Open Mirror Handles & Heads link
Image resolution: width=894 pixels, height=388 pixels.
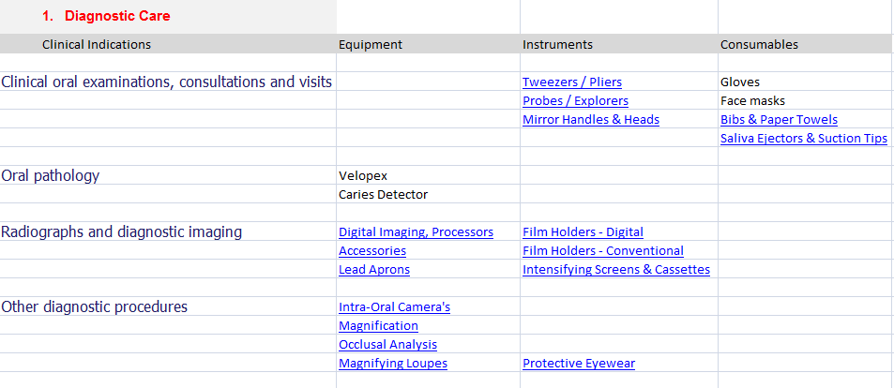[x=590, y=120]
